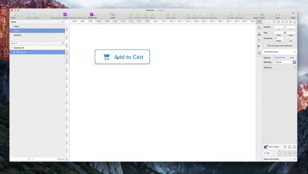Click align left edges icon
Screen dimensions: 308x174
[274, 22]
